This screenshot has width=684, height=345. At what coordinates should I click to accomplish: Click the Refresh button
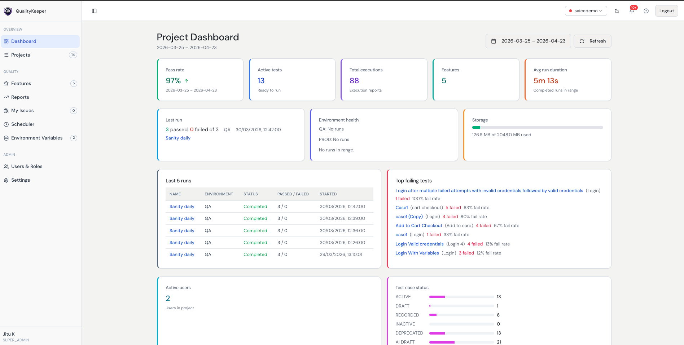coord(592,41)
